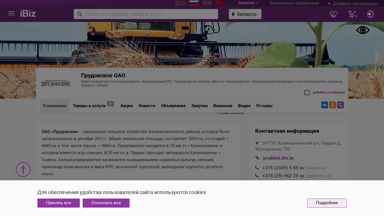This screenshot has width=384, height=216.
Task: Open the Объявления tab
Action: pyautogui.click(x=173, y=106)
